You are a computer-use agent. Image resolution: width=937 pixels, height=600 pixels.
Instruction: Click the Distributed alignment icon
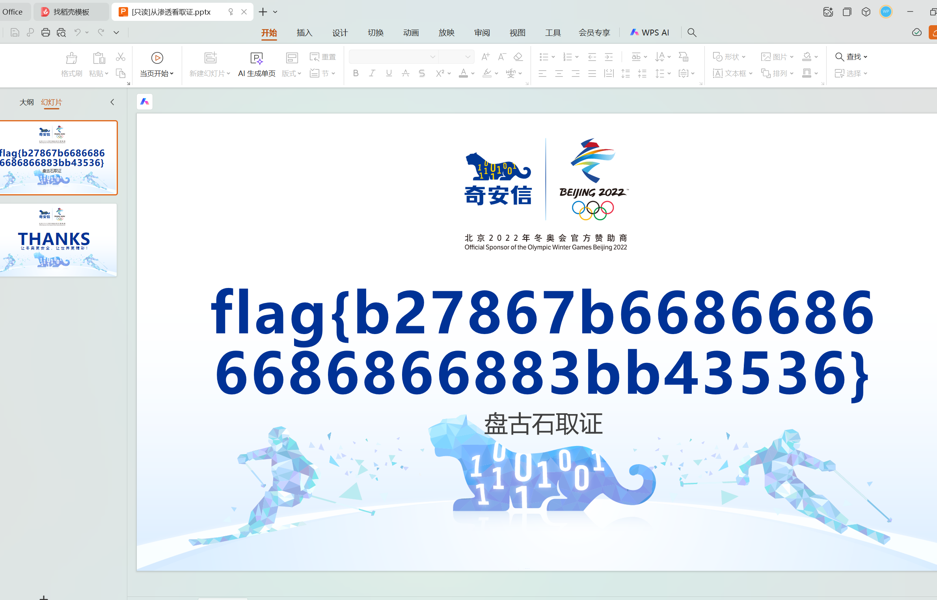pos(609,73)
